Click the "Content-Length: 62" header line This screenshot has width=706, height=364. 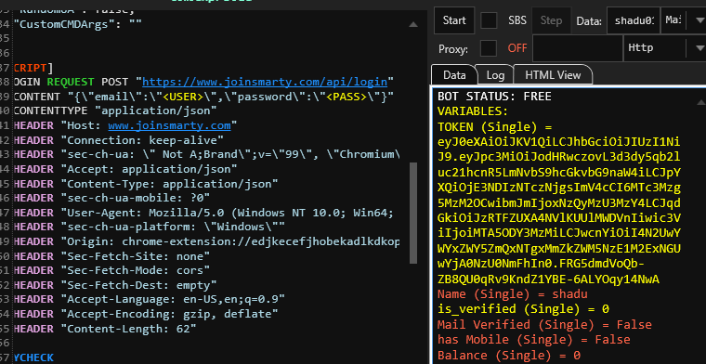tap(105, 329)
